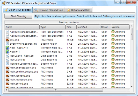Click the main.changeaction.png file icon

click(8, 68)
